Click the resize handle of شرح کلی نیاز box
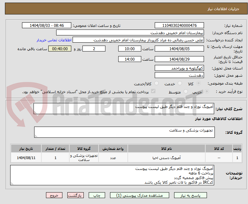Screen dimensions: 248x204 point(35,112)
